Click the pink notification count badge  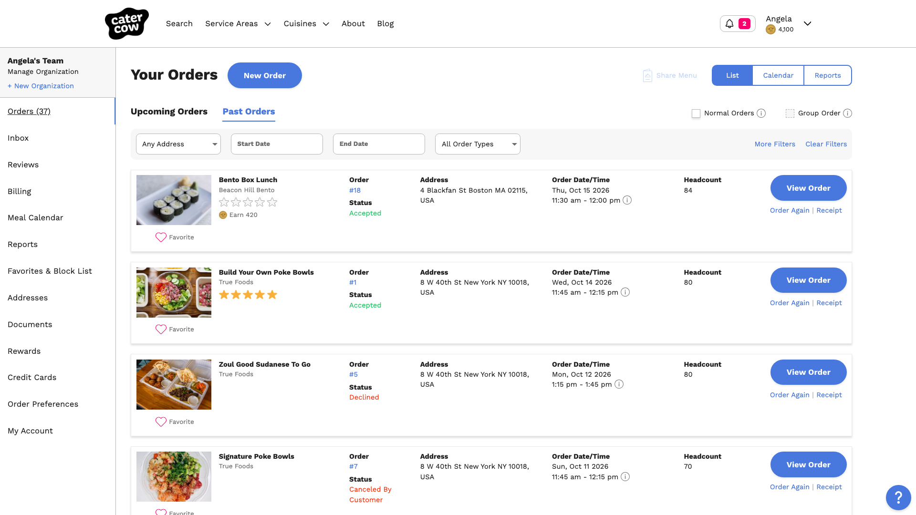tap(744, 23)
